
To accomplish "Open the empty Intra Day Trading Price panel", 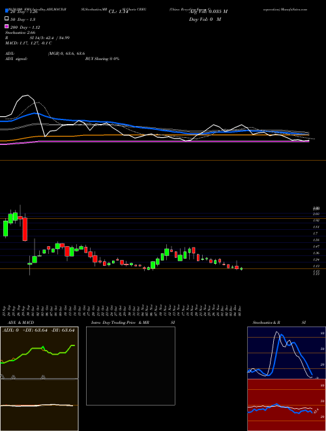I will 130,366.
